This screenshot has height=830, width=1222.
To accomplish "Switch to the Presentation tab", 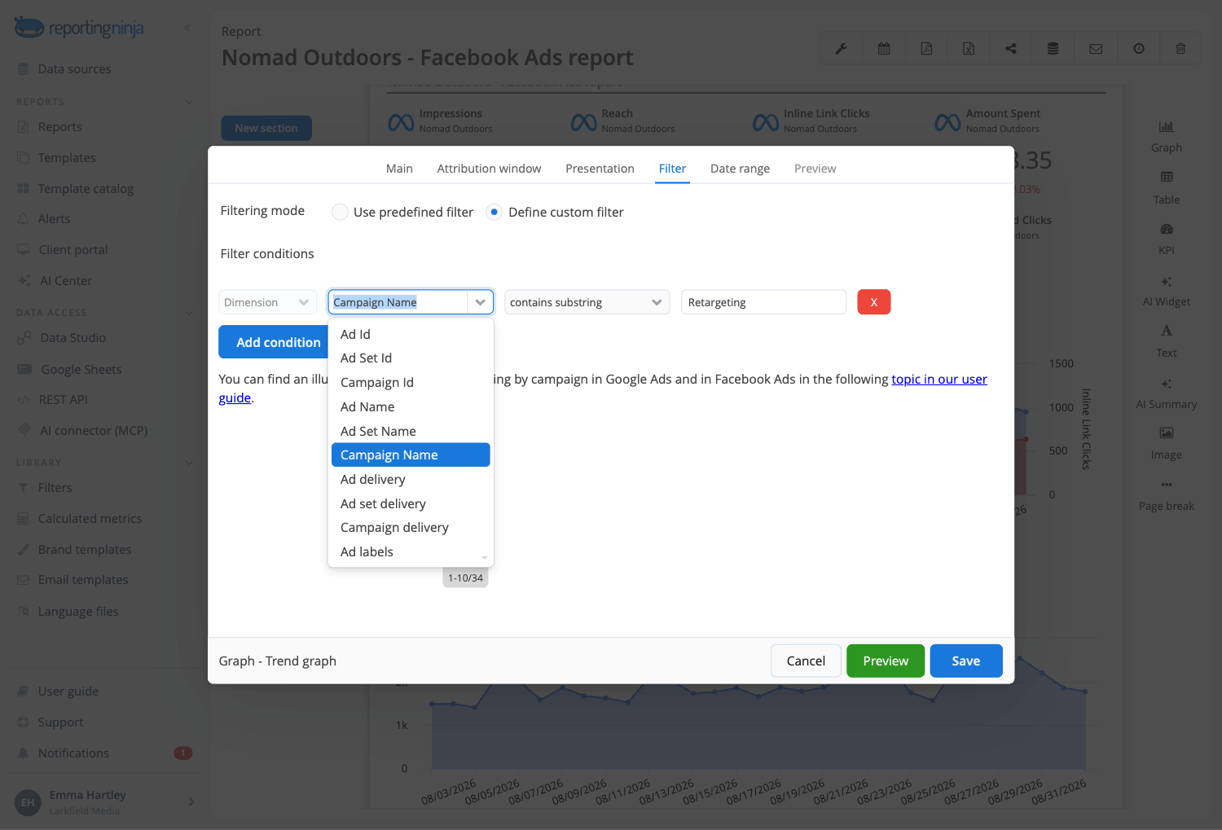I will click(x=600, y=169).
